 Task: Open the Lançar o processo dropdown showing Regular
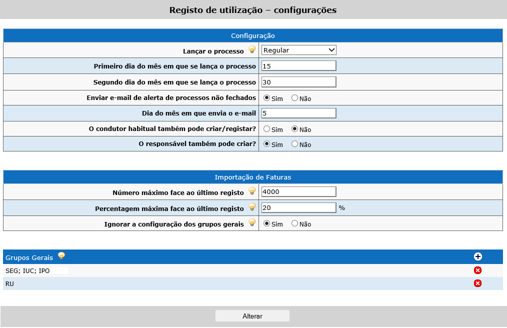tap(299, 50)
